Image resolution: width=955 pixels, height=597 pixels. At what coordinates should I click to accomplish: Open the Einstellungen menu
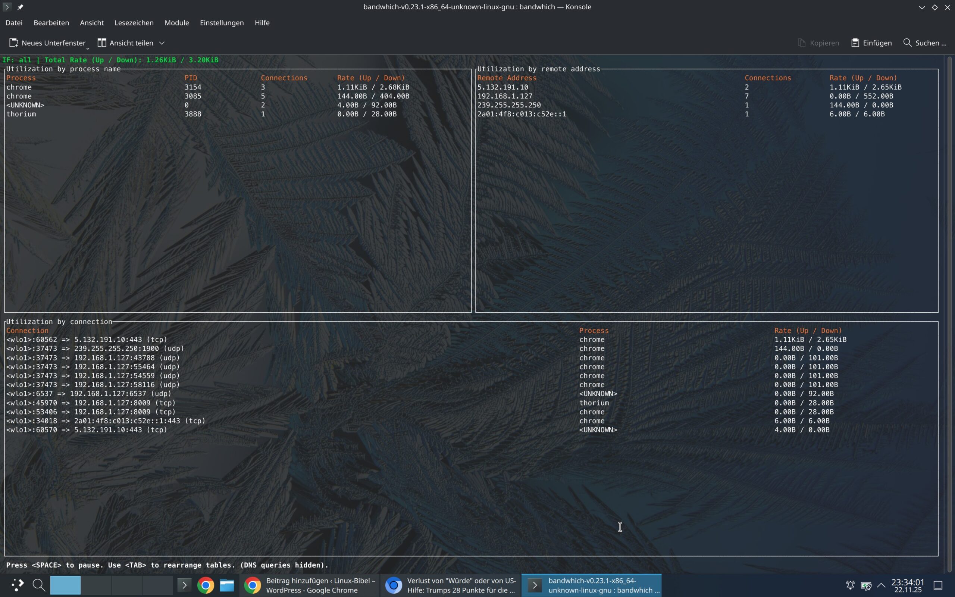click(x=221, y=22)
